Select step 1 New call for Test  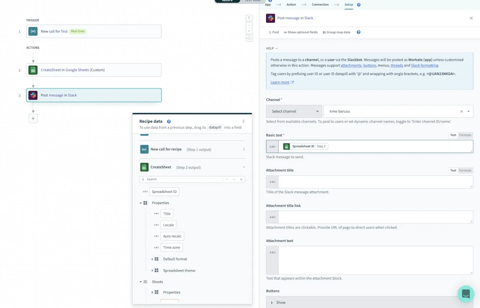(x=94, y=31)
